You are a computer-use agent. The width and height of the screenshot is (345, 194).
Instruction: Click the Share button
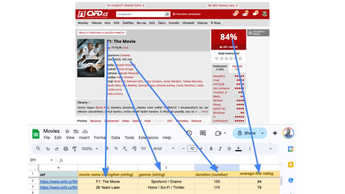point(246,133)
